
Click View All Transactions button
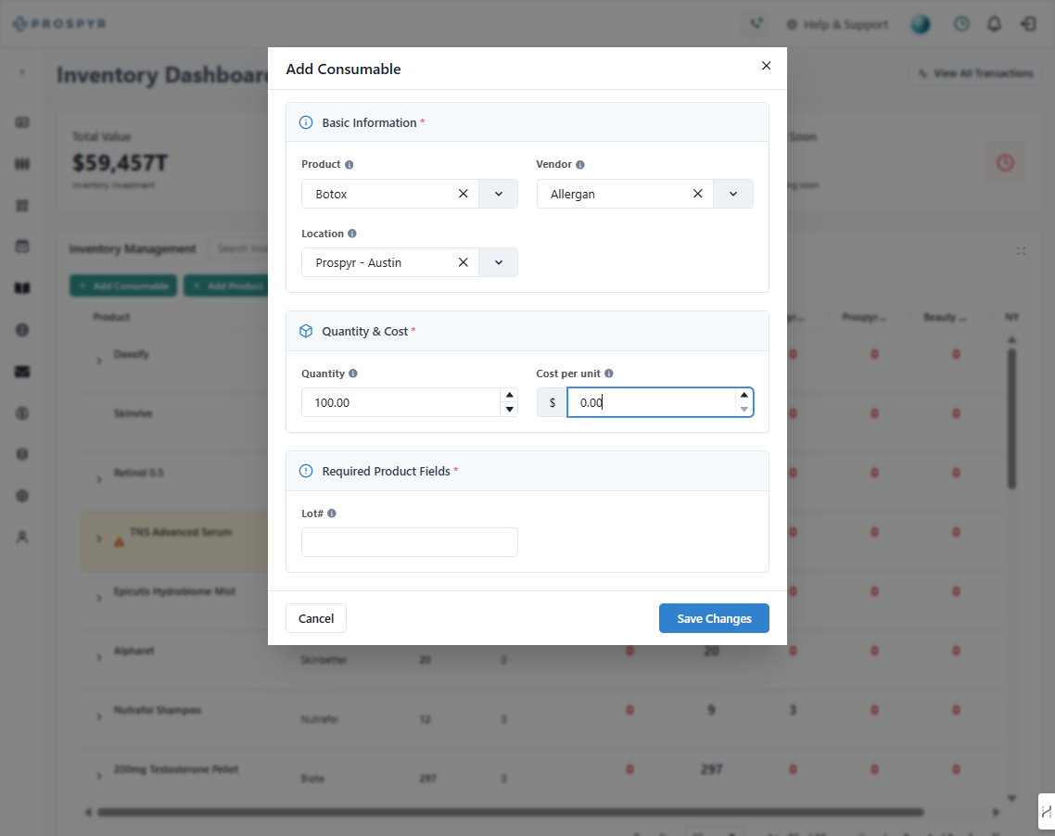975,73
